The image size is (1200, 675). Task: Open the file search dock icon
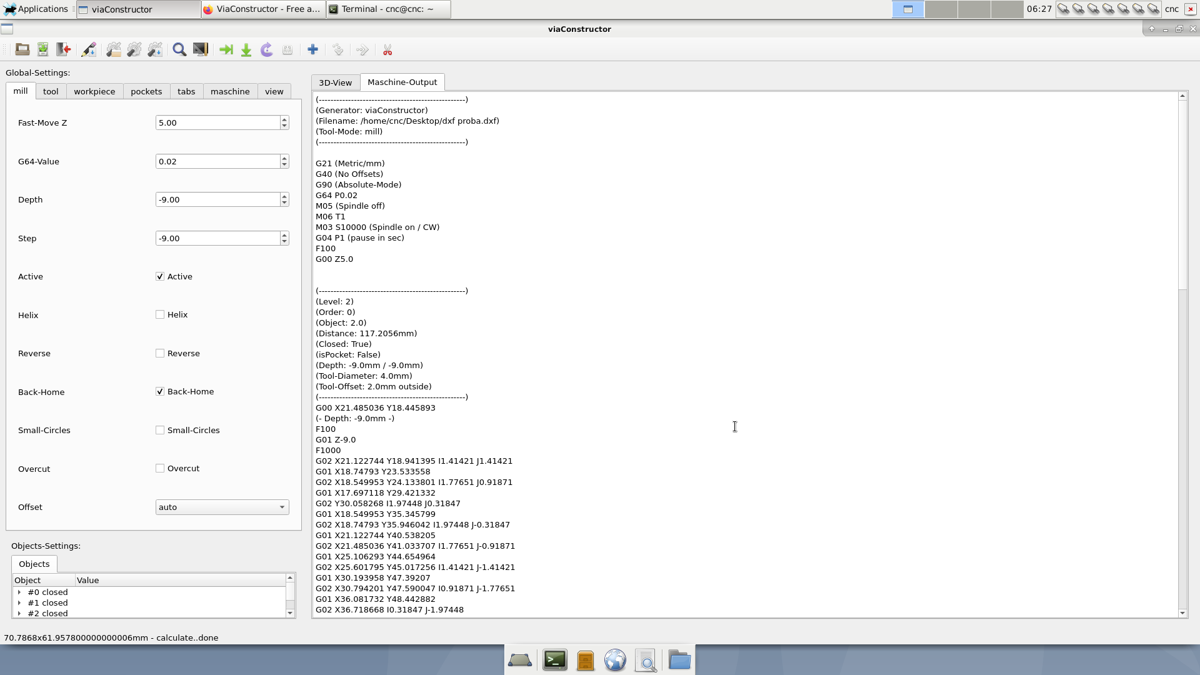coord(646,660)
